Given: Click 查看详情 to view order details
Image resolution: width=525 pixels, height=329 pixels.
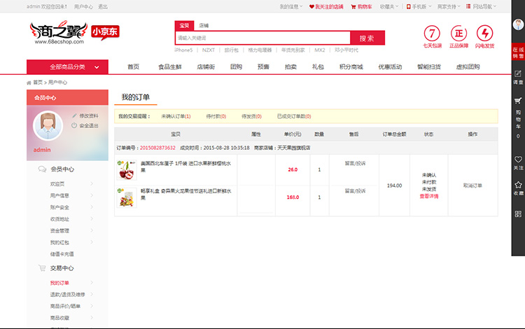Looking at the screenshot, I should tap(429, 197).
